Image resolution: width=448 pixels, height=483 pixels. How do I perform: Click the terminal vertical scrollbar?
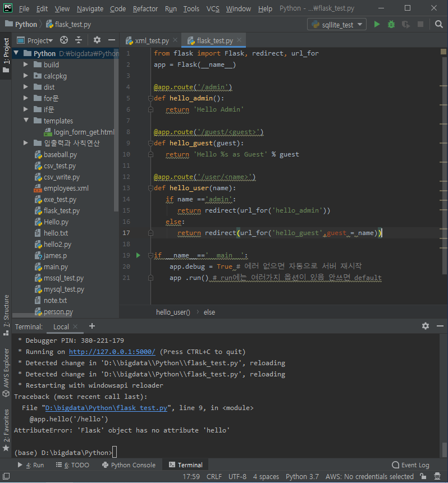tap(444, 450)
